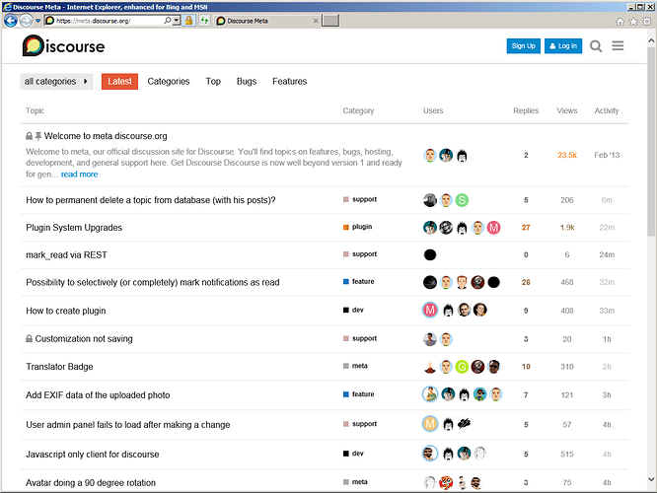
Task: Click first avatar in Customization not saving row
Action: point(430,339)
